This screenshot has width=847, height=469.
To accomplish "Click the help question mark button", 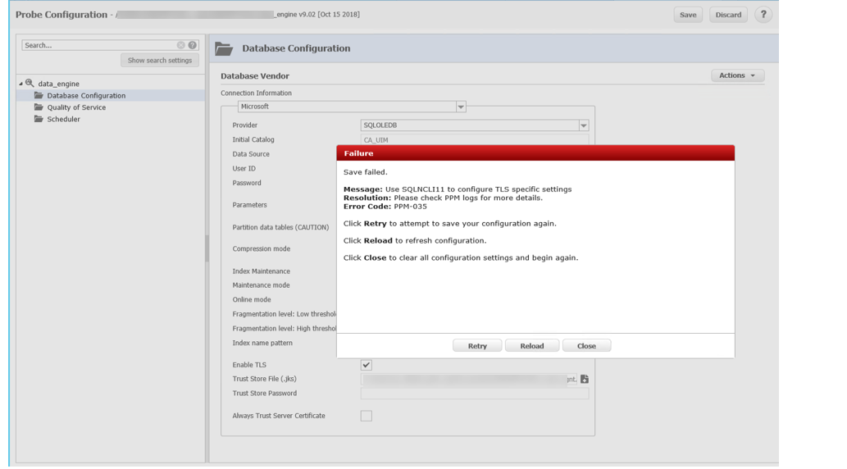I will click(x=763, y=15).
